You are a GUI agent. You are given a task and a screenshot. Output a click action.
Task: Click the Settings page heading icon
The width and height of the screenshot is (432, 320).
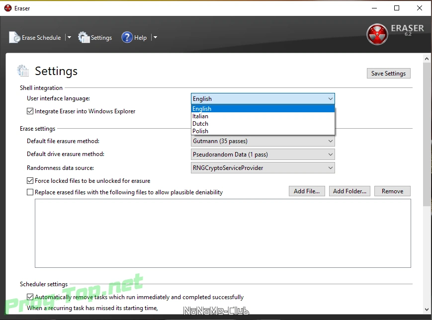(x=23, y=71)
